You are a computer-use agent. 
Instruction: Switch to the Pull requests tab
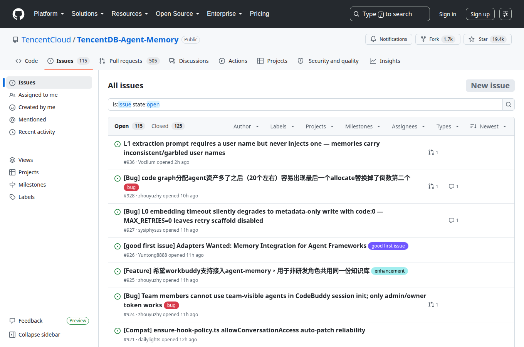tap(129, 61)
